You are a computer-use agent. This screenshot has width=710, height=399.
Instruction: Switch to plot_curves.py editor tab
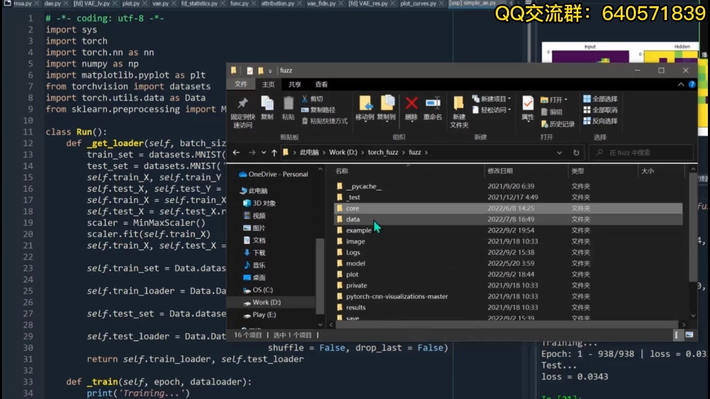pyautogui.click(x=418, y=3)
